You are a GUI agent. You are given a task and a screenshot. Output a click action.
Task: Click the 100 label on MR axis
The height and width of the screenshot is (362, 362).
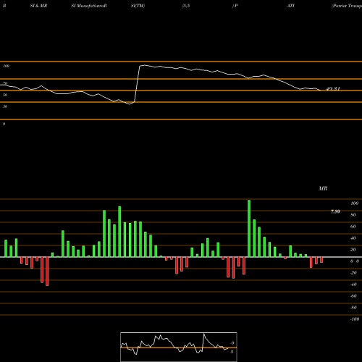coord(354,203)
